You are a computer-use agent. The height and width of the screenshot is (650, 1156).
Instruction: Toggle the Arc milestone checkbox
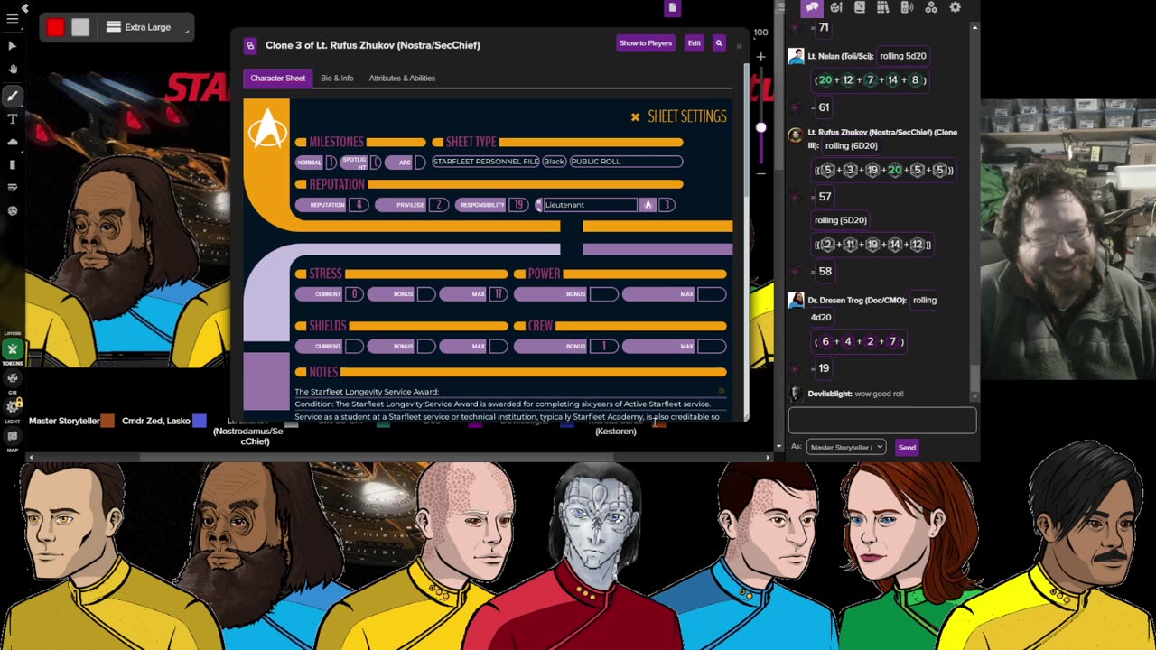click(x=420, y=162)
